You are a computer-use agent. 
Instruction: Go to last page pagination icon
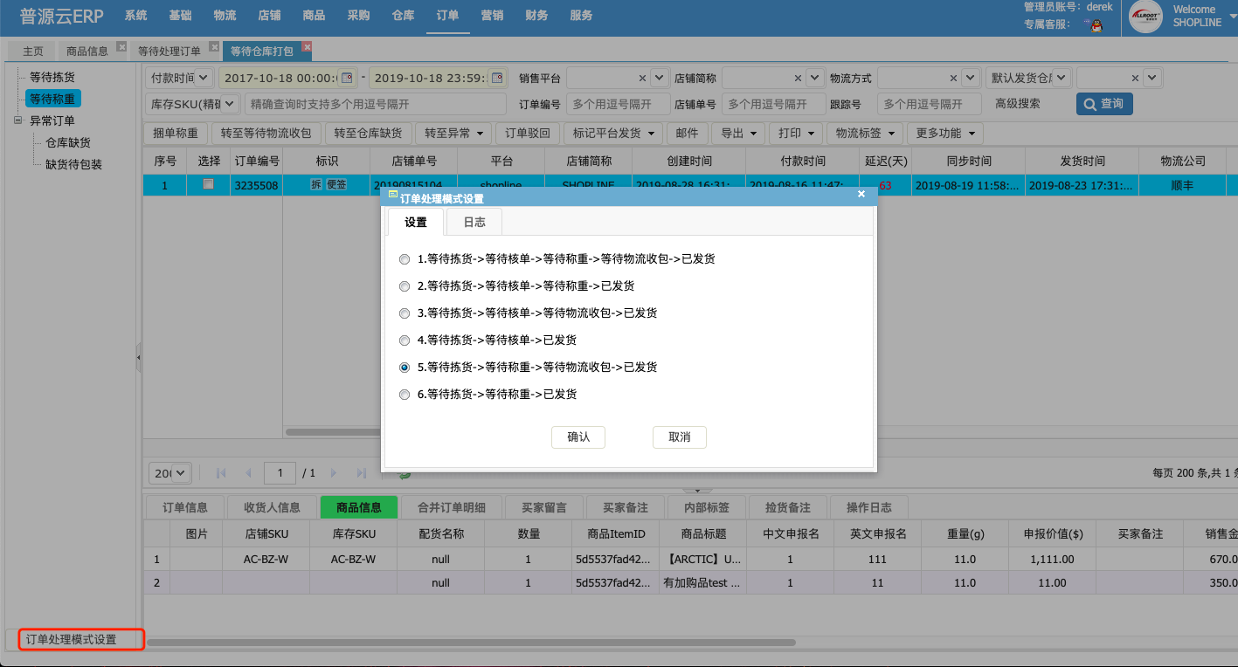pyautogui.click(x=362, y=473)
